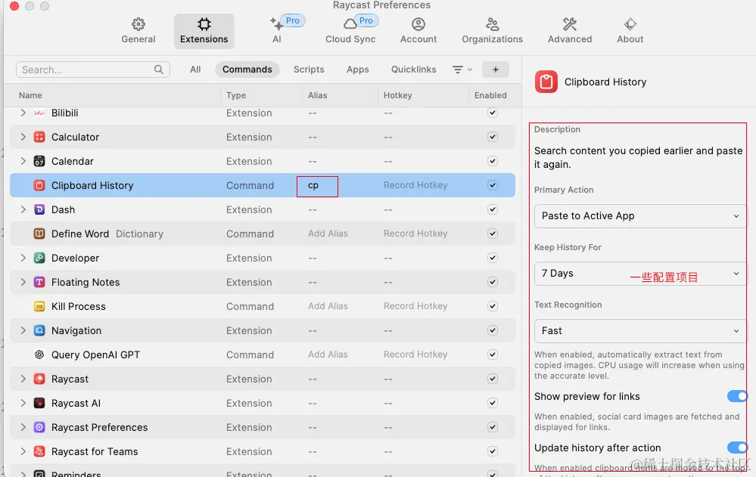Sort by the Name column header
The width and height of the screenshot is (756, 477).
coord(30,95)
